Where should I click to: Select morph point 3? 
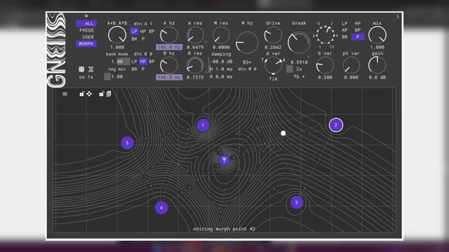coord(297,202)
